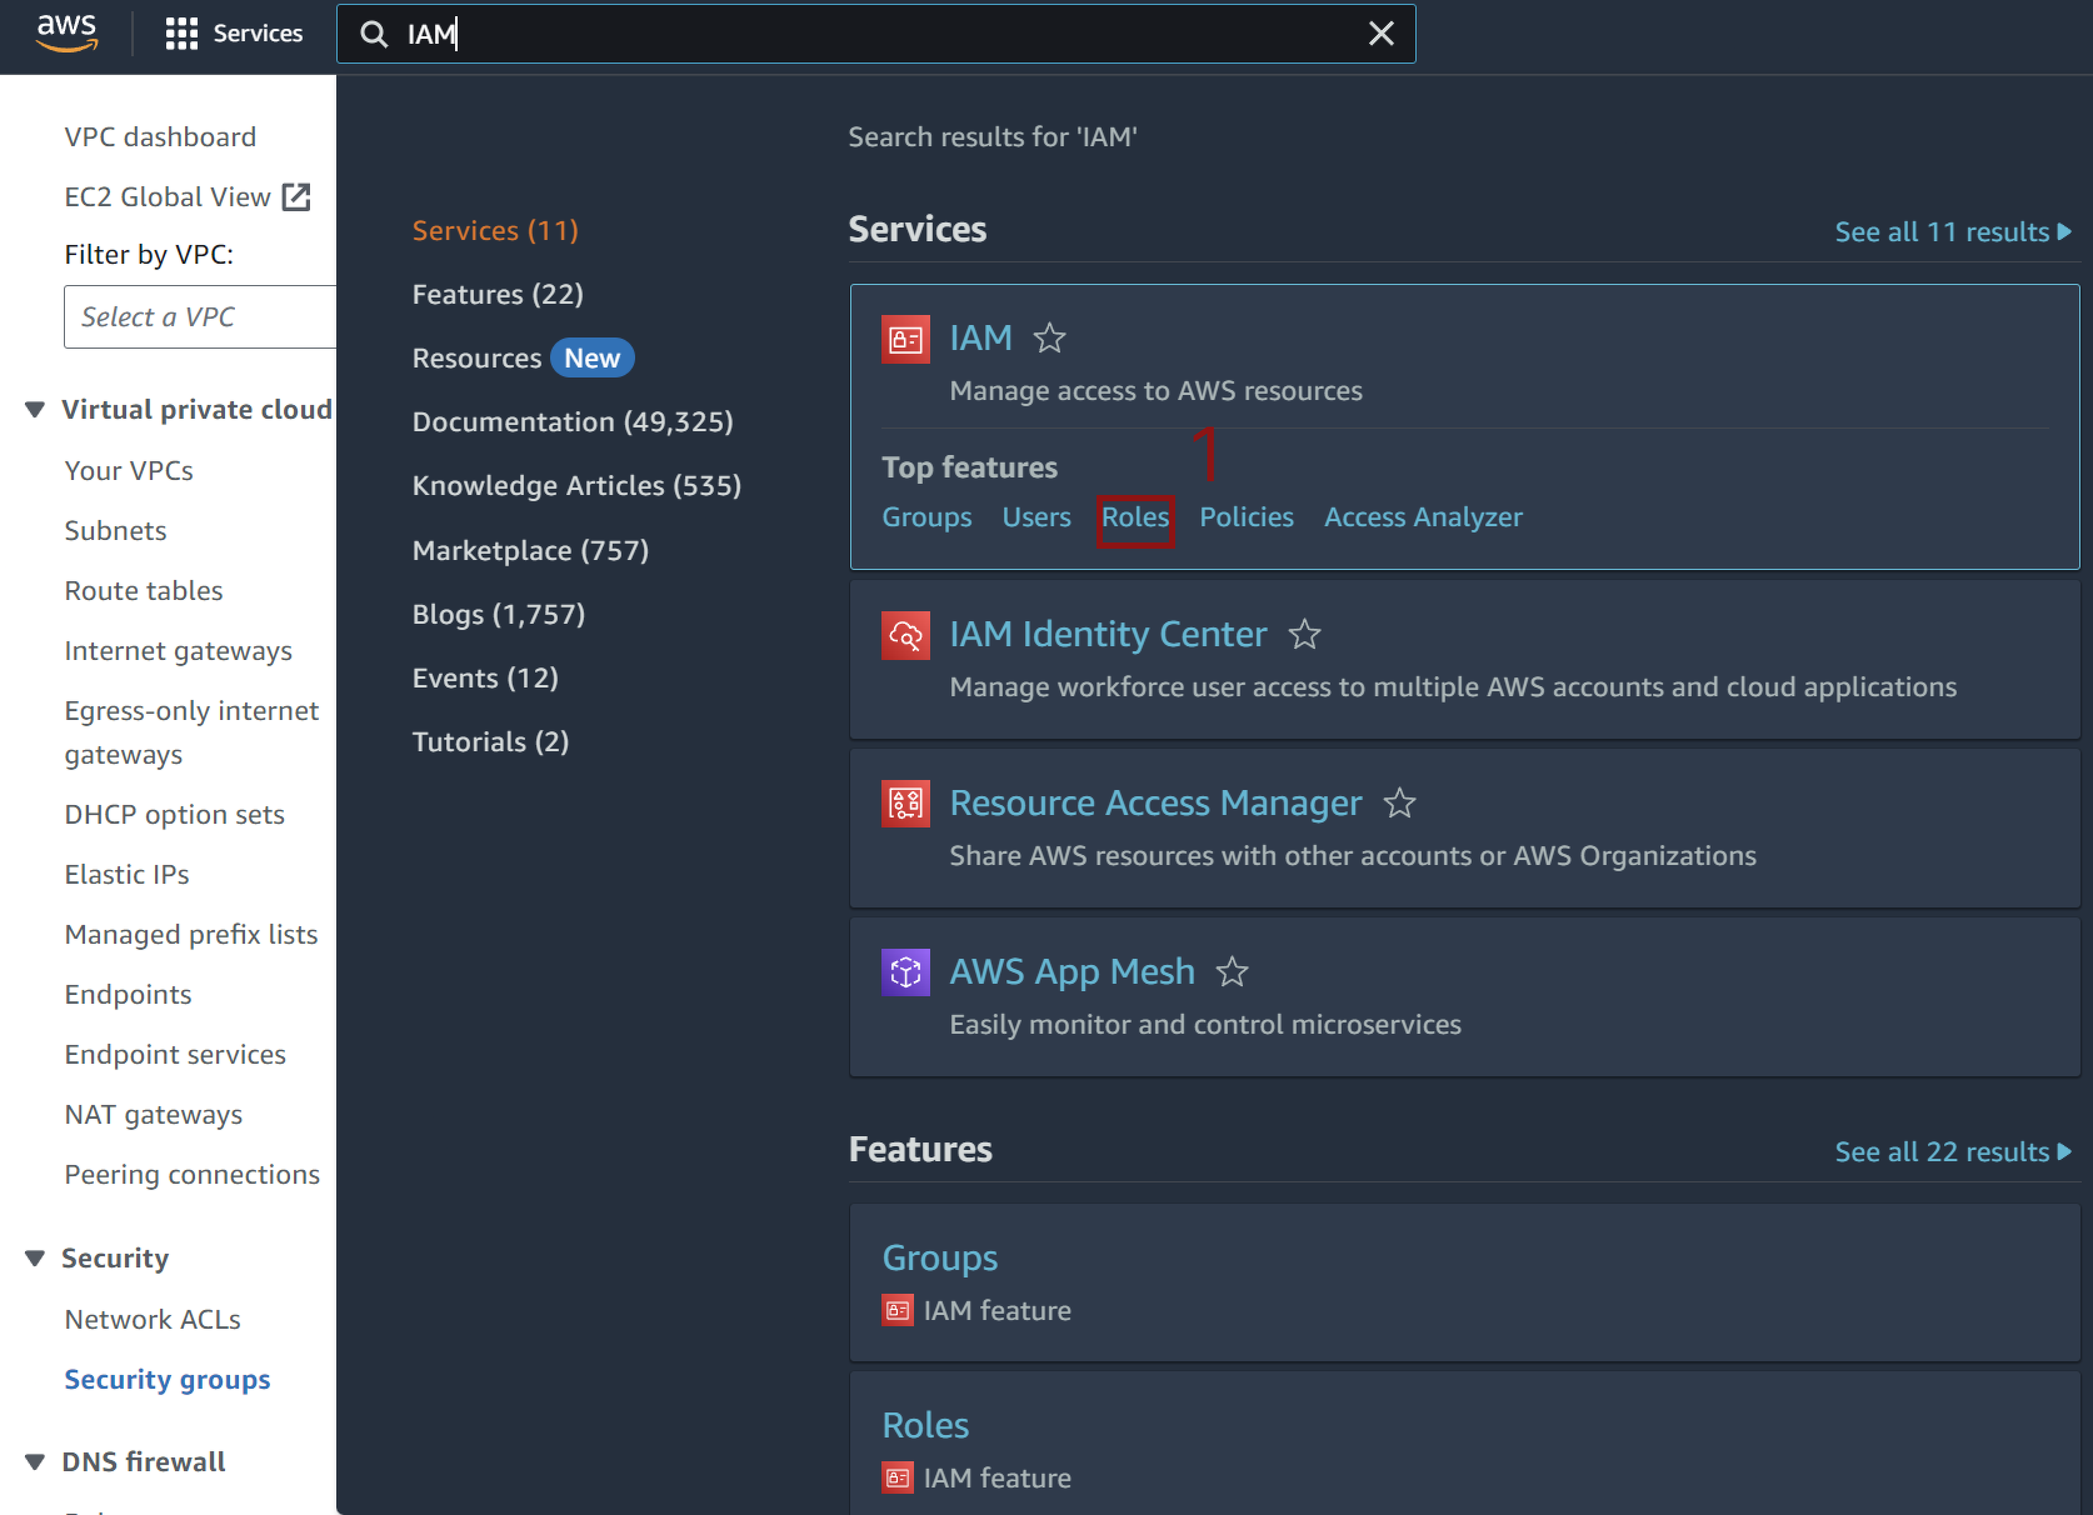
Task: Click the IAM Identity Center service icon
Action: point(905,636)
